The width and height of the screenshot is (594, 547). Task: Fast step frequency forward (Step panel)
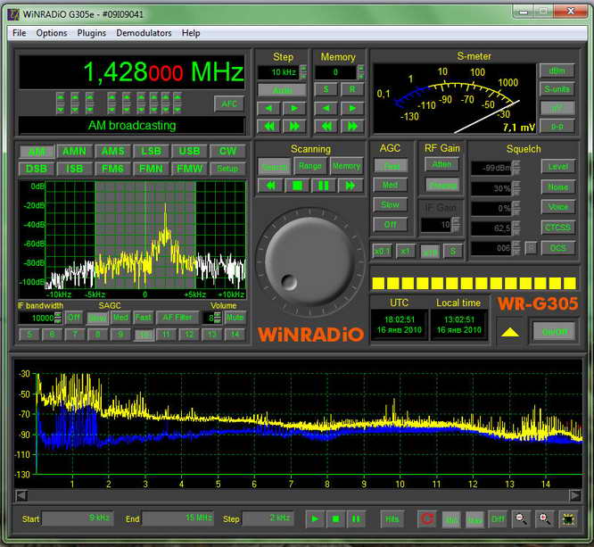(x=294, y=126)
